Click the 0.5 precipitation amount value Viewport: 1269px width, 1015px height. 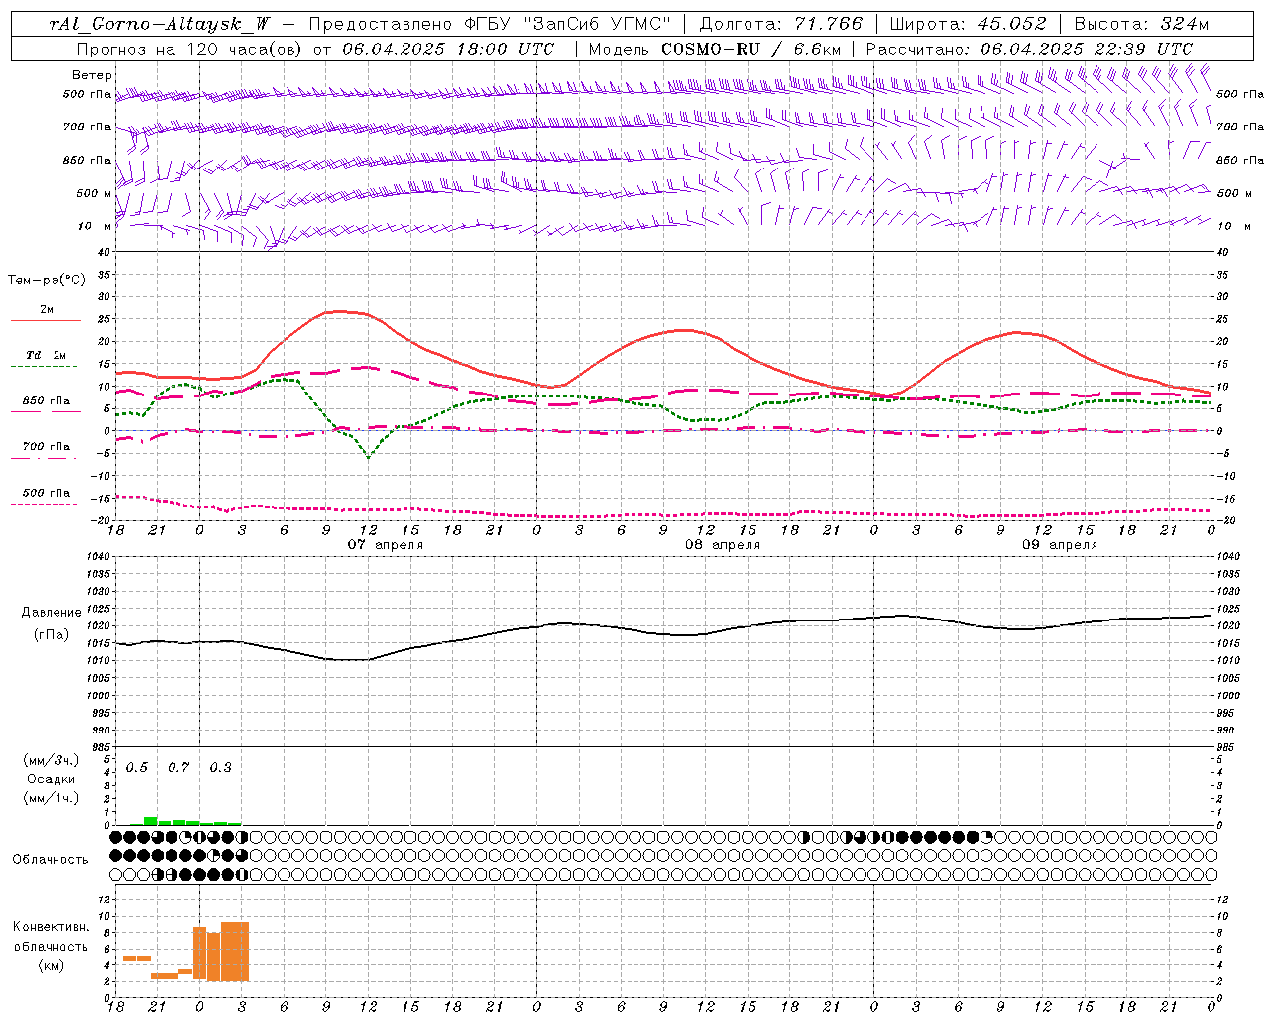pyautogui.click(x=137, y=767)
